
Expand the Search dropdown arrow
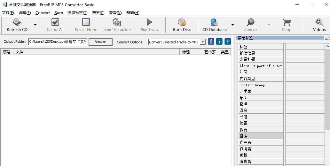pos(269,25)
